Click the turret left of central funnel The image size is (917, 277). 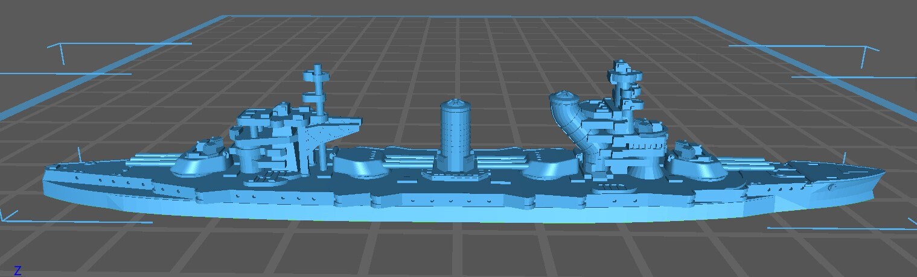tap(361, 163)
